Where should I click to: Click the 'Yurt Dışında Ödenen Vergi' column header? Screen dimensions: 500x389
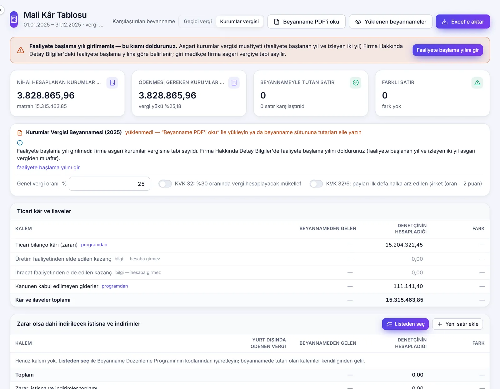coord(268,343)
